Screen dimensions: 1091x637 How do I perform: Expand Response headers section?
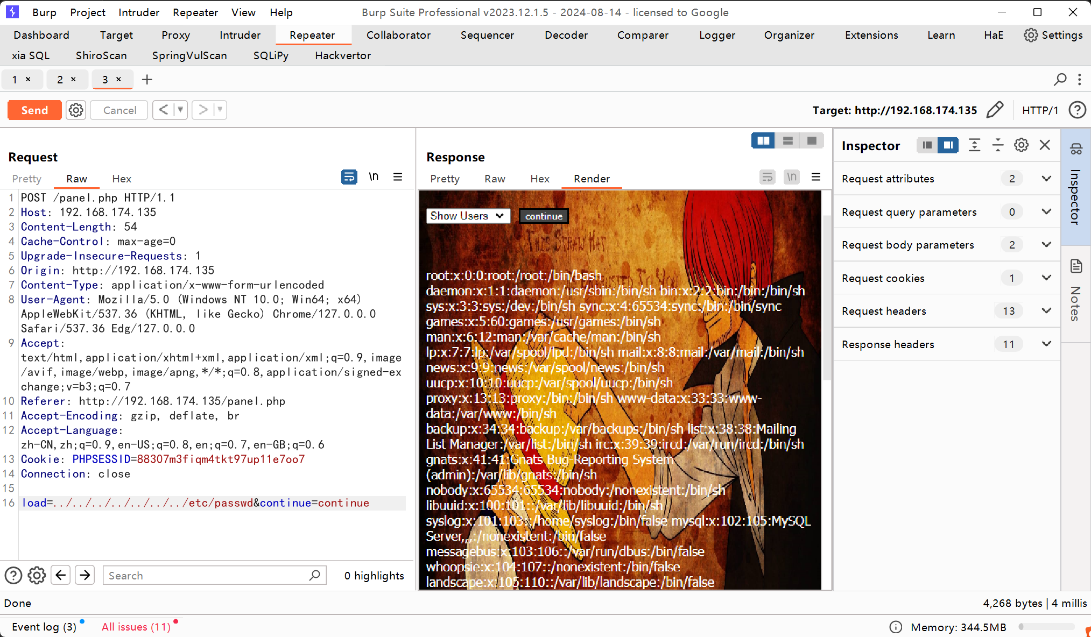click(x=1046, y=344)
